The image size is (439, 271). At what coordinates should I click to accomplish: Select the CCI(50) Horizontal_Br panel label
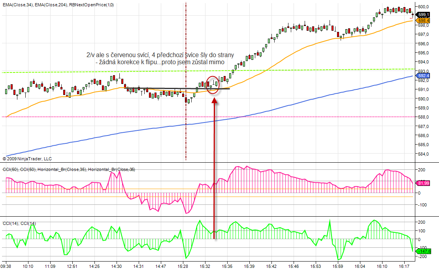pos(69,169)
